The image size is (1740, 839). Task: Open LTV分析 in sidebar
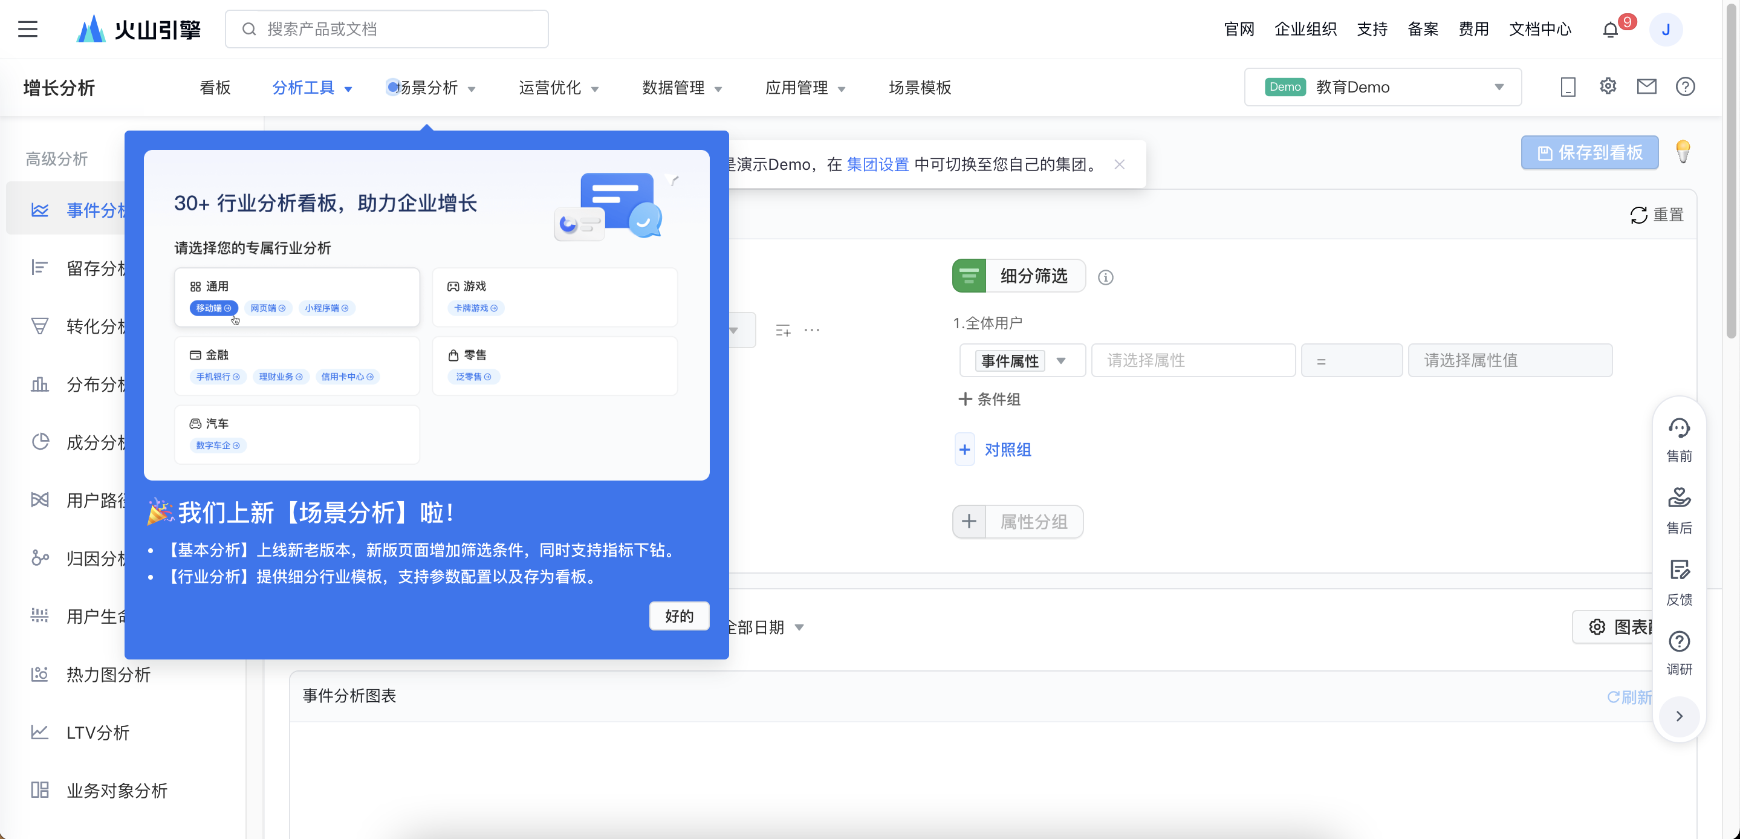point(97,732)
